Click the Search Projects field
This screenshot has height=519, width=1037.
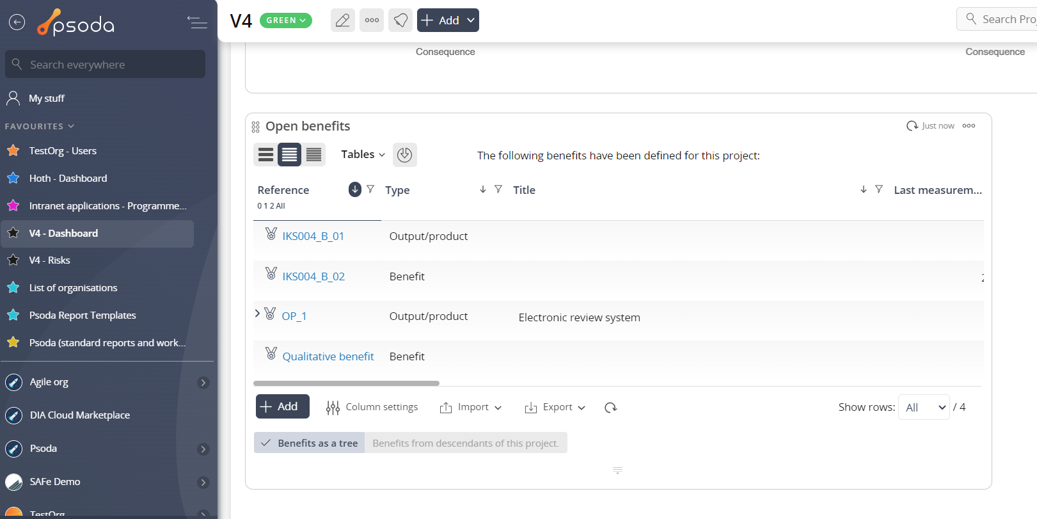point(998,19)
